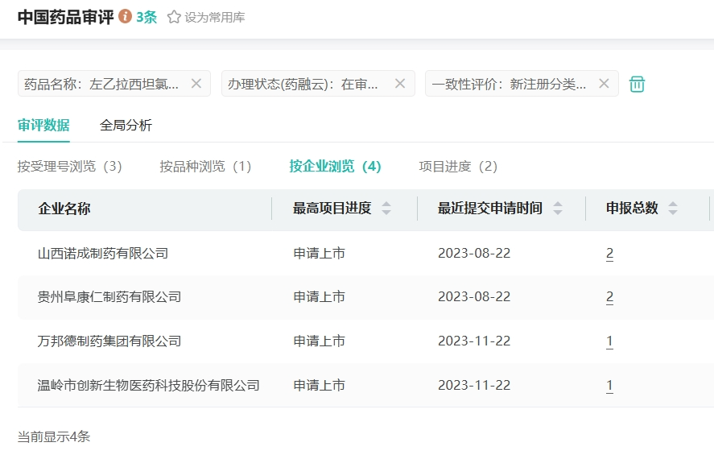Image resolution: width=714 pixels, height=459 pixels.
Task: Remove the 药品名称 filter tag
Action: [196, 84]
